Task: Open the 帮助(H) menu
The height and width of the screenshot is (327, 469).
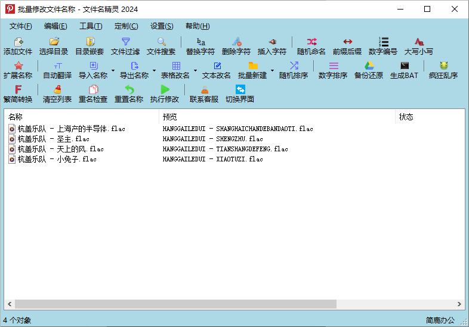Action: (198, 26)
